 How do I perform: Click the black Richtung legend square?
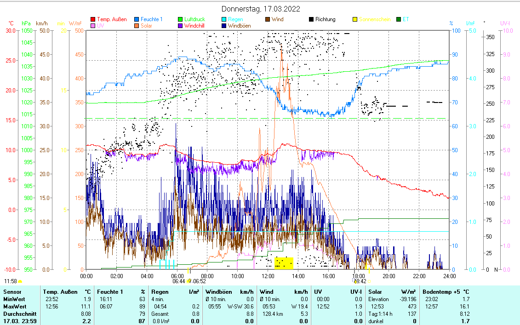coord(311,19)
